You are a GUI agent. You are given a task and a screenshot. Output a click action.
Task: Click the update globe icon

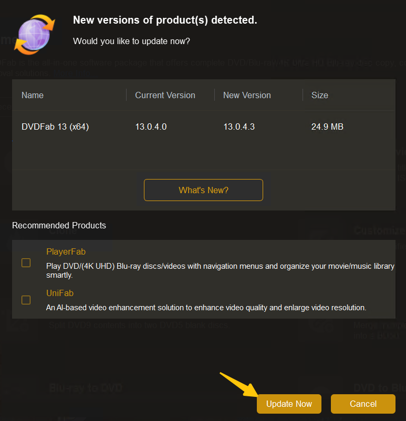tap(35, 35)
